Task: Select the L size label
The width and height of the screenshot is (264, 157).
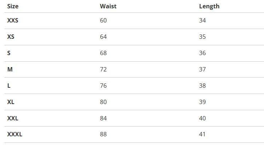Action: tap(9, 86)
